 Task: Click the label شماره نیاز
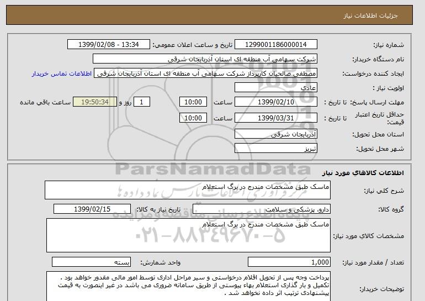(389, 45)
